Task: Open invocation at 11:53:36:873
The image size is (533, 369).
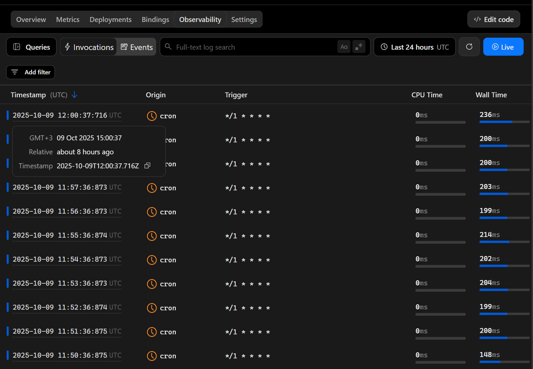Action: click(67, 283)
